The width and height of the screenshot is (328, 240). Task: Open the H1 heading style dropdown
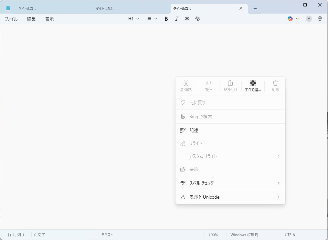(133, 19)
